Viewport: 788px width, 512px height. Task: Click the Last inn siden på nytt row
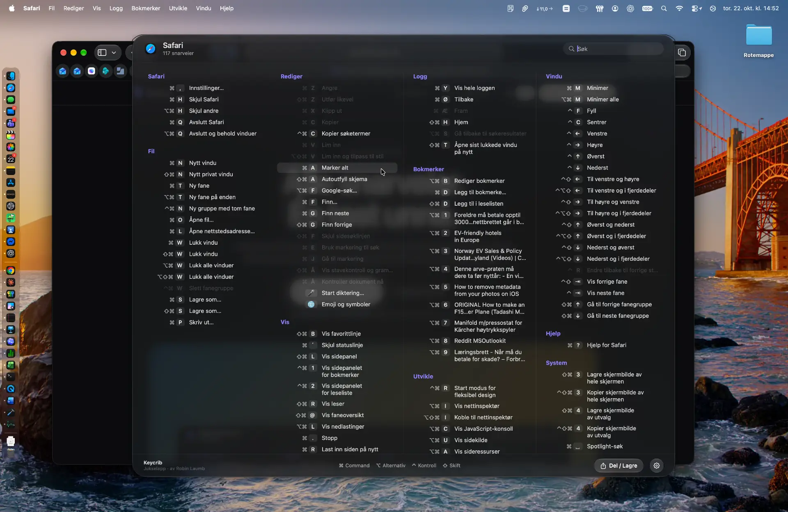[337, 449]
